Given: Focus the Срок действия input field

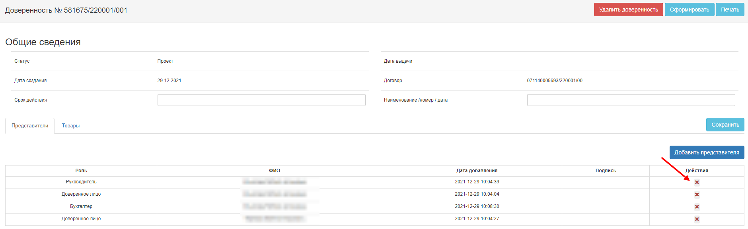Looking at the screenshot, I should click(x=261, y=100).
